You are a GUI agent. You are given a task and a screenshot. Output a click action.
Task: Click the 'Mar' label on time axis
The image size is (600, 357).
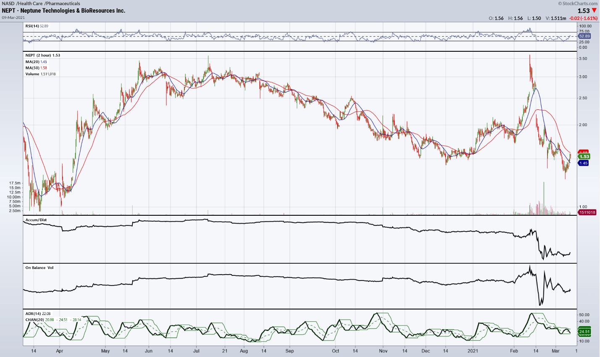coord(556,351)
